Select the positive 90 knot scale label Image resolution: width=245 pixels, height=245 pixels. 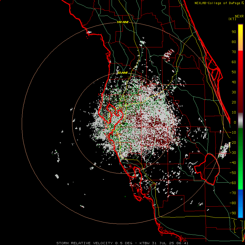click(234, 32)
